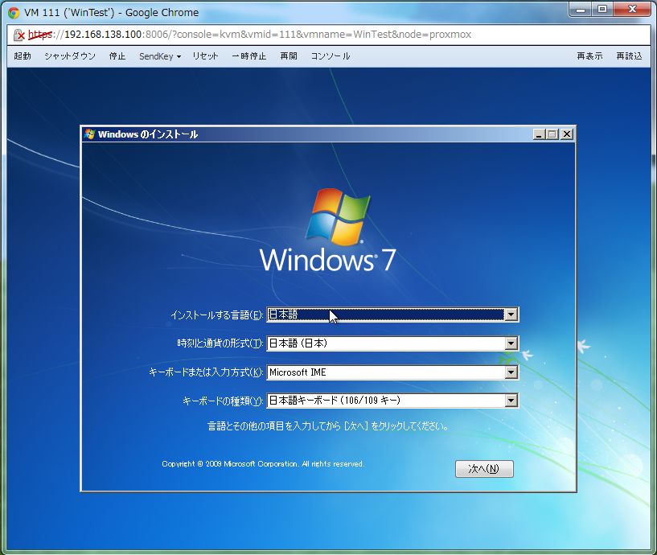The height and width of the screenshot is (555, 657).
Task: Click the address bar URL
Action: (x=250, y=35)
